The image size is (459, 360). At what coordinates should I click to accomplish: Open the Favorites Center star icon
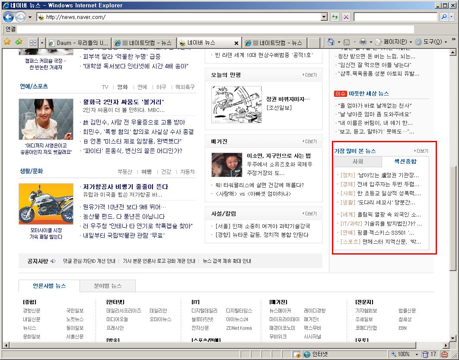(7, 42)
